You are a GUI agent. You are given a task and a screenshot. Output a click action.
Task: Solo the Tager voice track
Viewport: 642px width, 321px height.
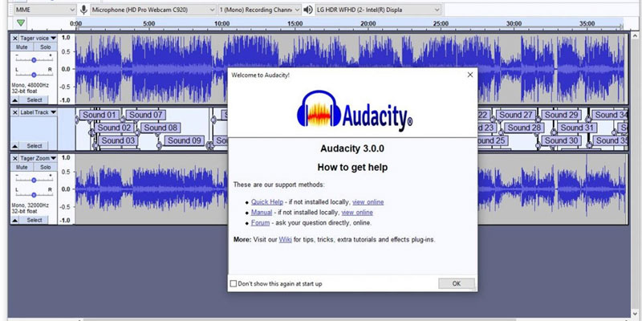[x=46, y=47]
